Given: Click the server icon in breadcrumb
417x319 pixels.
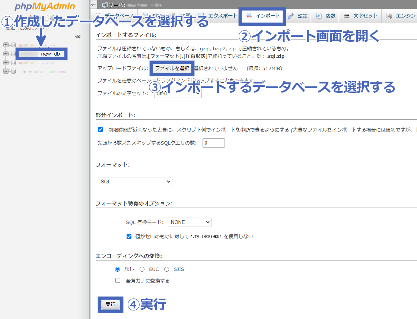Looking at the screenshot, I should click(x=105, y=5).
